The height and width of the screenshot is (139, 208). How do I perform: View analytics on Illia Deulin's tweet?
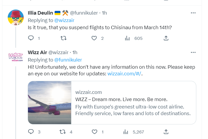click(127, 38)
